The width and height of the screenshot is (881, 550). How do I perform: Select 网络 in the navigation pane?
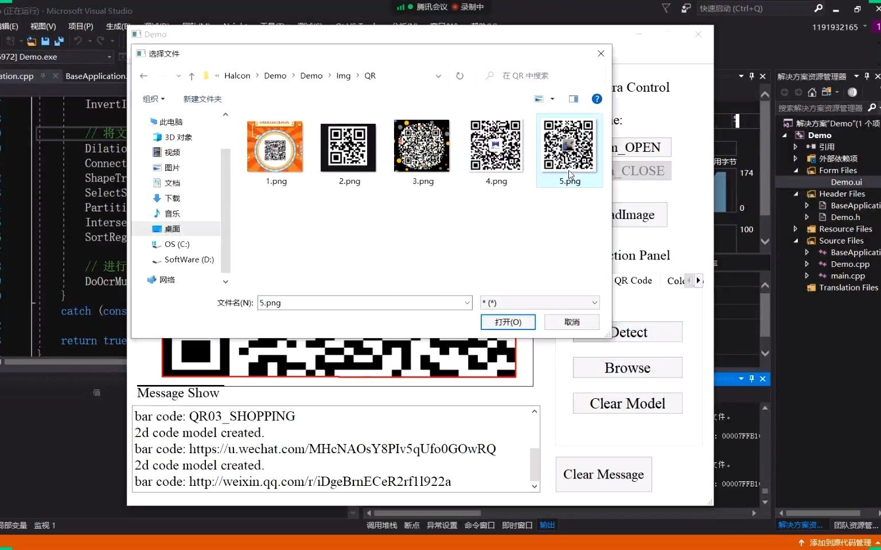[x=167, y=280]
